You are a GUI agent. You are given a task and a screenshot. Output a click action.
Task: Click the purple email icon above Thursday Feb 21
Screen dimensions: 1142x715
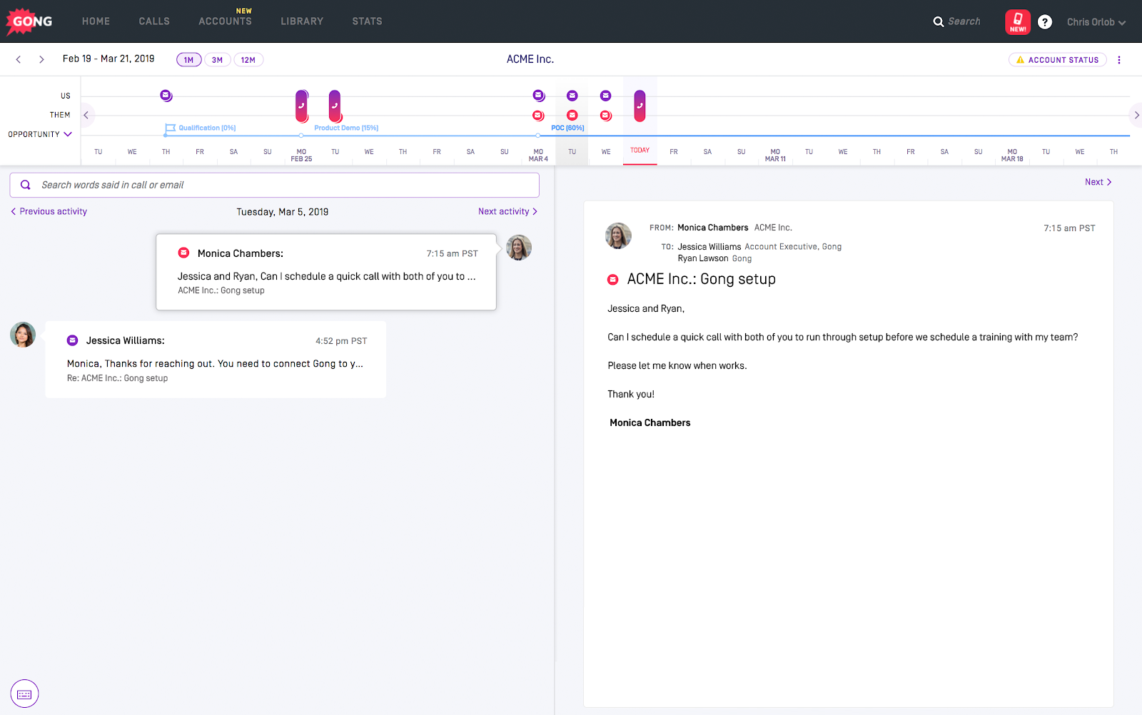coord(166,94)
